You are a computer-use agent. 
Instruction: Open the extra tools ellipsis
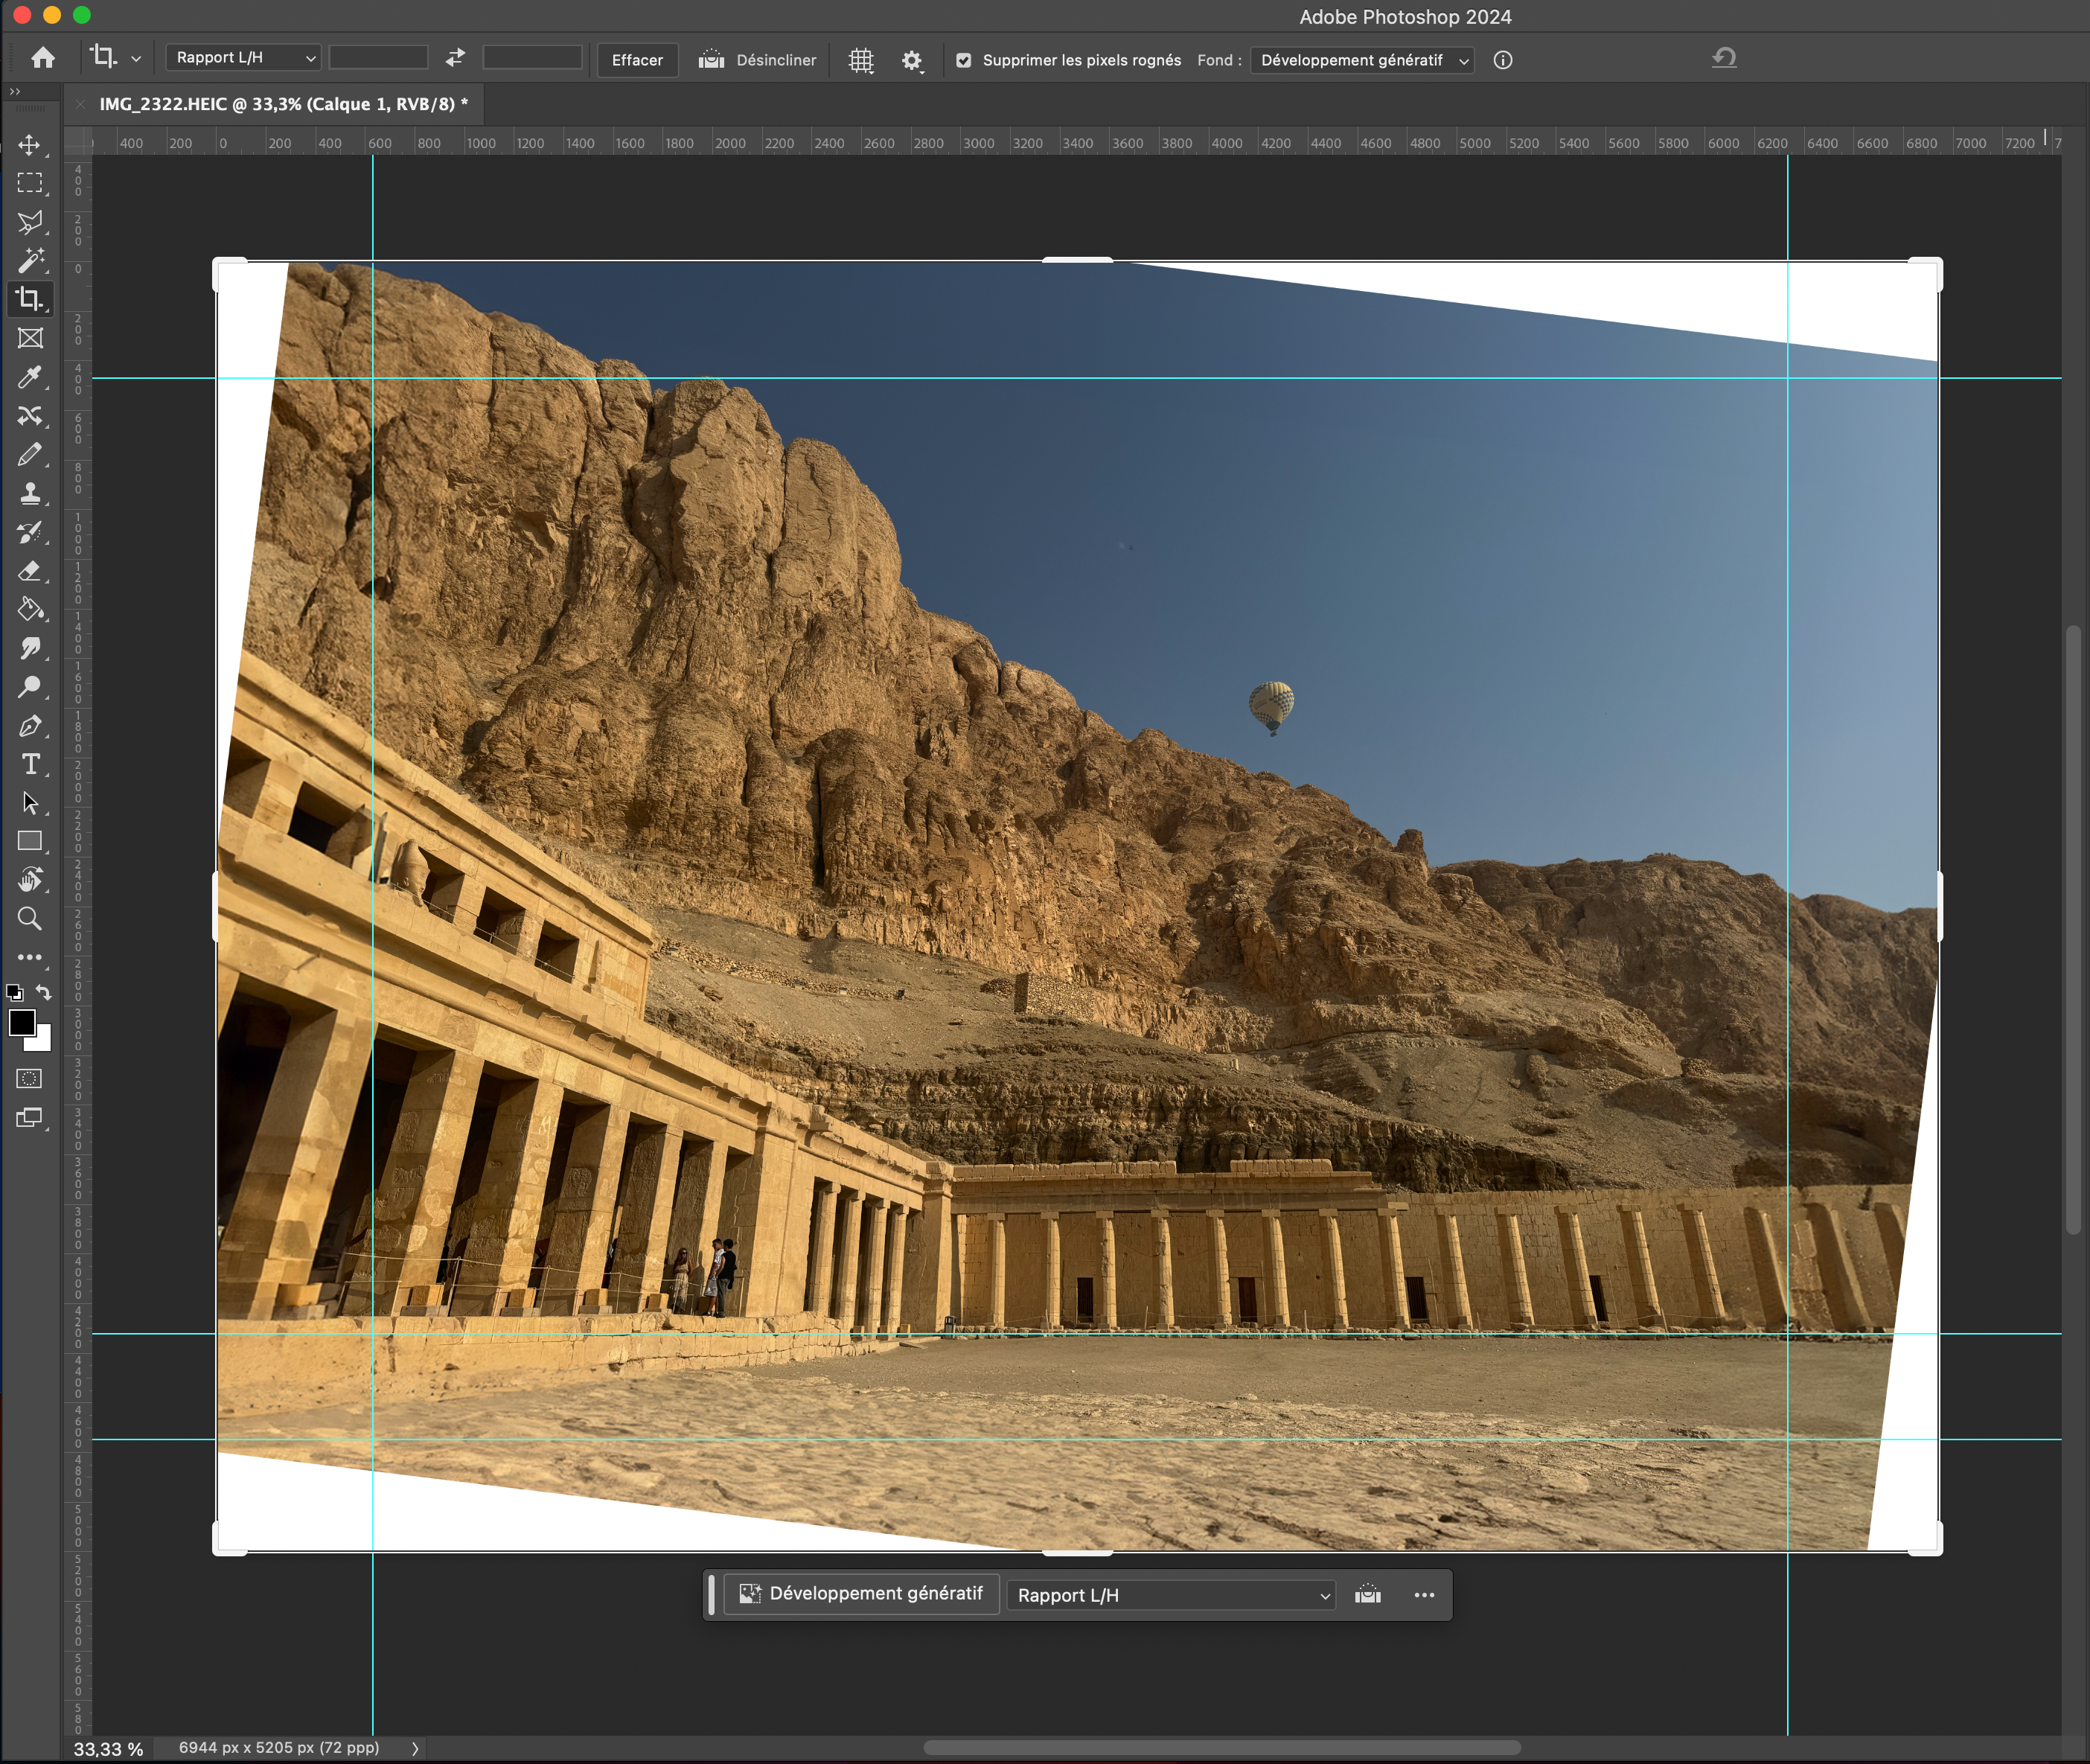tap(30, 958)
